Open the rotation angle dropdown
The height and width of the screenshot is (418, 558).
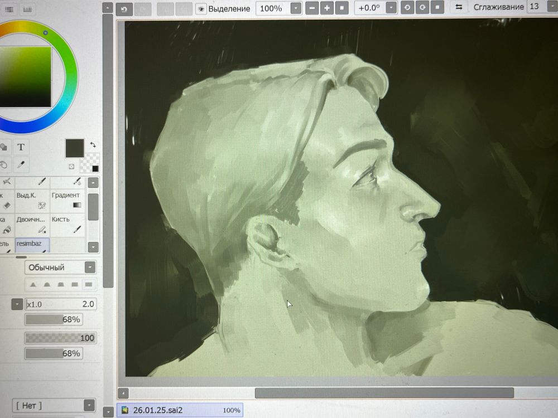[391, 7]
